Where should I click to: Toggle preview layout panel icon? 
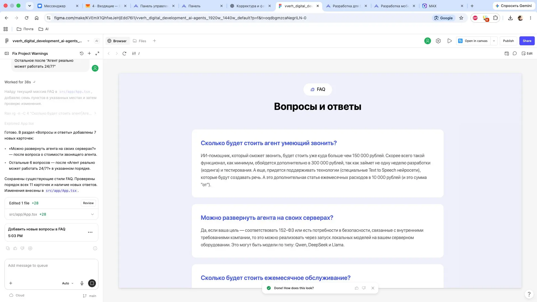coord(507,53)
